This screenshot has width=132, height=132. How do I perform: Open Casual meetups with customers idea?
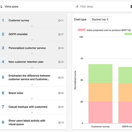(28, 107)
